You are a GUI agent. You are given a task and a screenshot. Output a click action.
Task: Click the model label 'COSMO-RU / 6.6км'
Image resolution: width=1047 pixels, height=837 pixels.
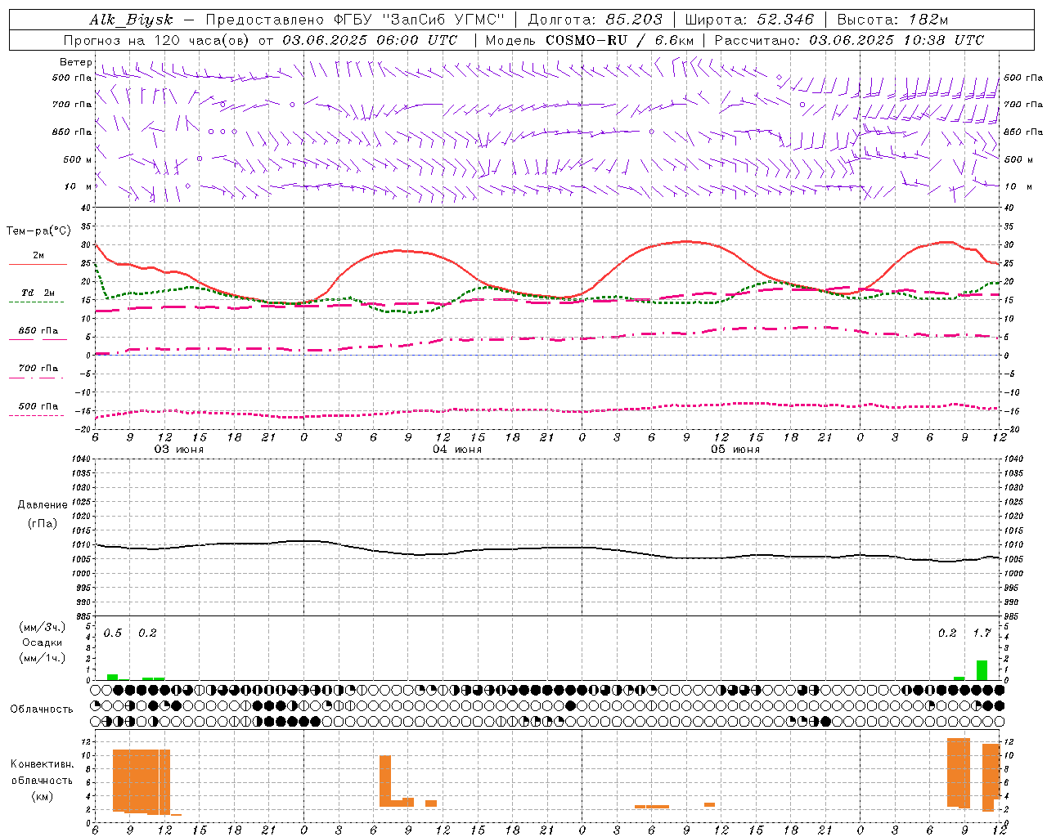619,40
